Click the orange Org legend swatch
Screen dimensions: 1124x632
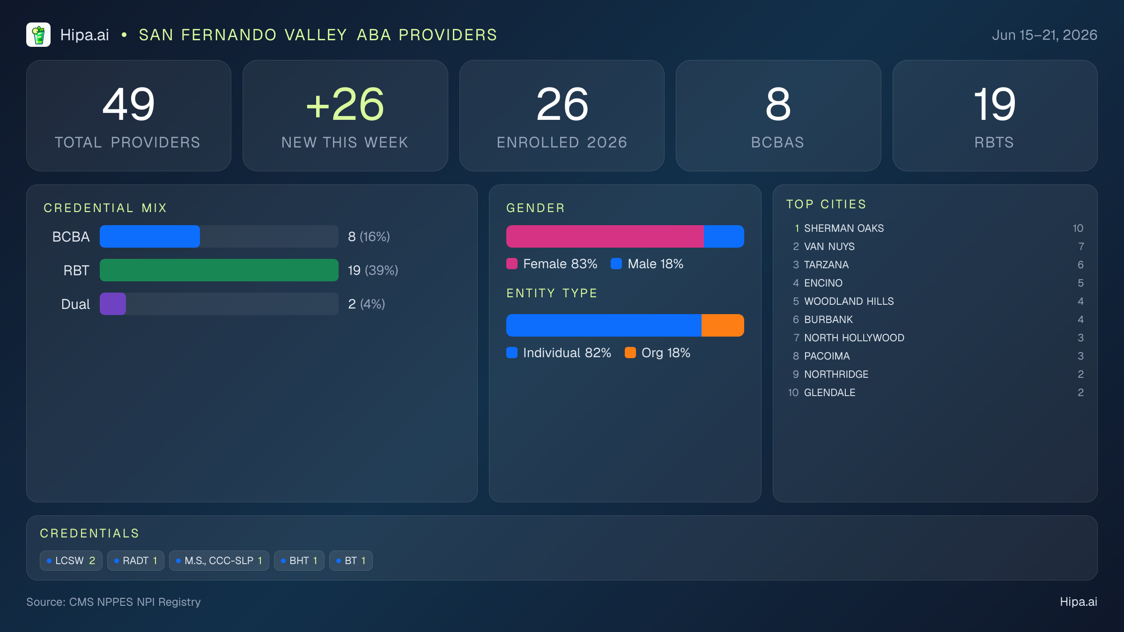(x=630, y=353)
